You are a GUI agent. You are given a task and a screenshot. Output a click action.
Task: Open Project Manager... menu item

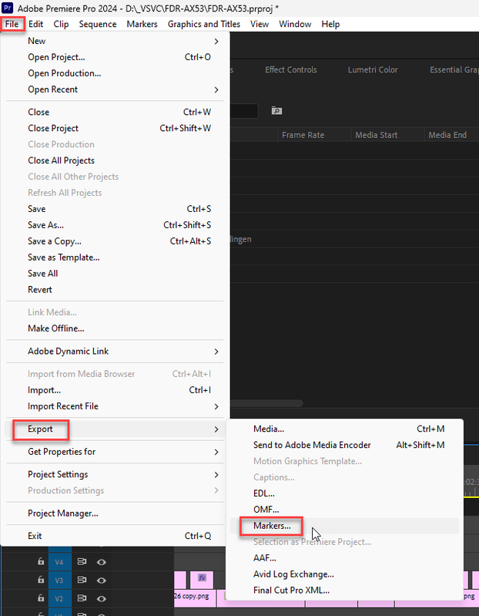coord(115,513)
